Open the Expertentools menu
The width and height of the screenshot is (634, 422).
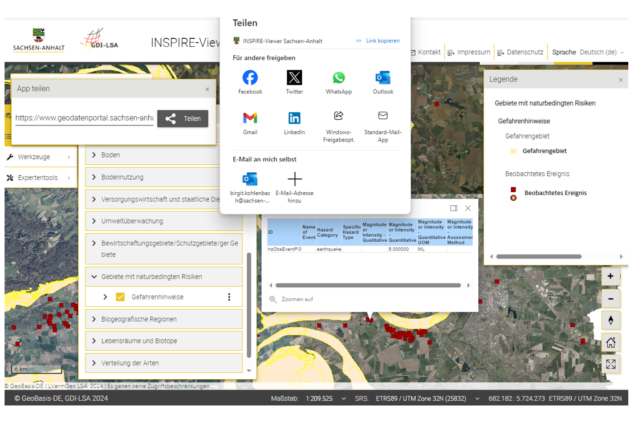coord(40,178)
